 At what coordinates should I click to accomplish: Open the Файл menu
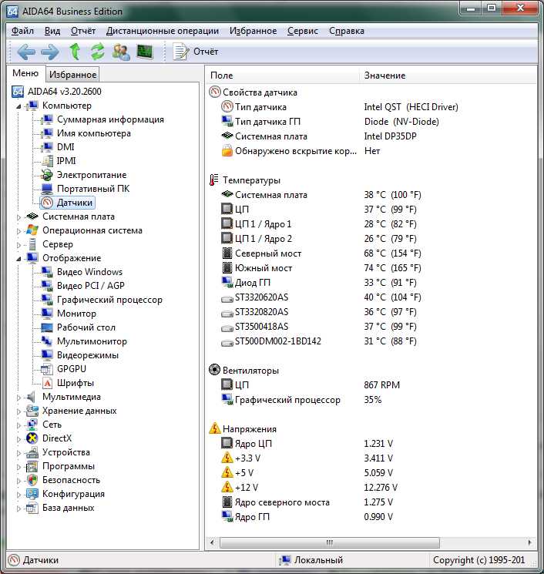coord(22,31)
